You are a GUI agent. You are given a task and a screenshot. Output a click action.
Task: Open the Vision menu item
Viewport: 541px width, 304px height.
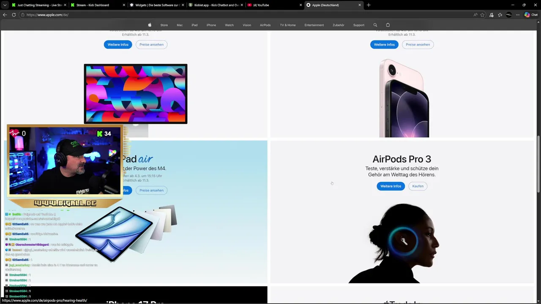(x=247, y=25)
